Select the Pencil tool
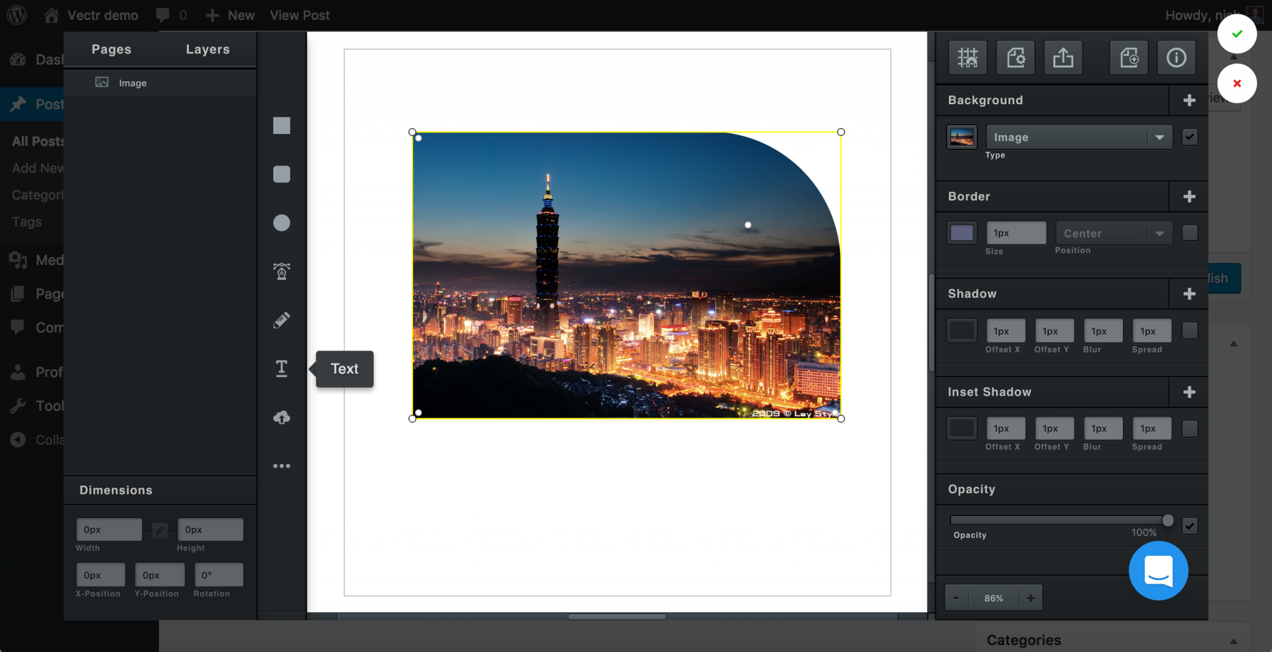The height and width of the screenshot is (652, 1272). pyautogui.click(x=281, y=319)
